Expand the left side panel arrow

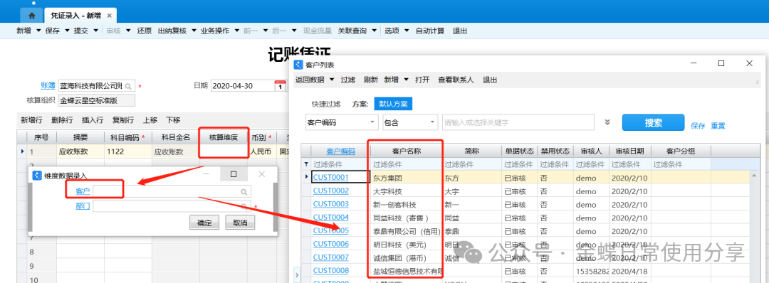click(x=296, y=276)
